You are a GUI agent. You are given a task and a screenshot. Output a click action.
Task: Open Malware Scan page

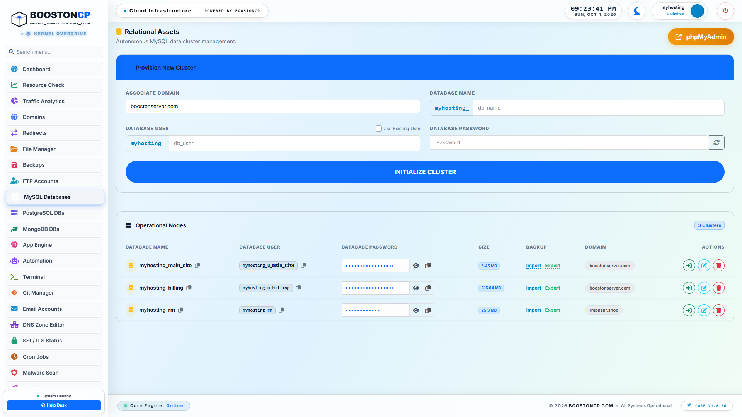click(54, 373)
